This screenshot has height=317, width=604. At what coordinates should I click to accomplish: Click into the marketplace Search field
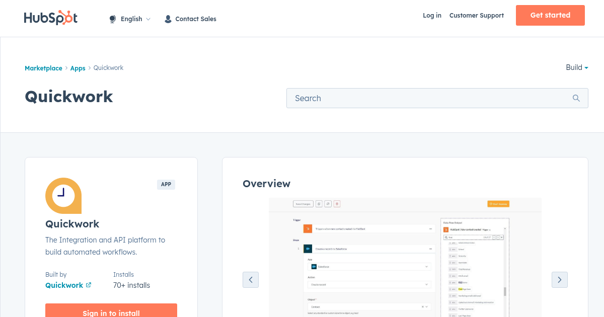click(x=437, y=98)
